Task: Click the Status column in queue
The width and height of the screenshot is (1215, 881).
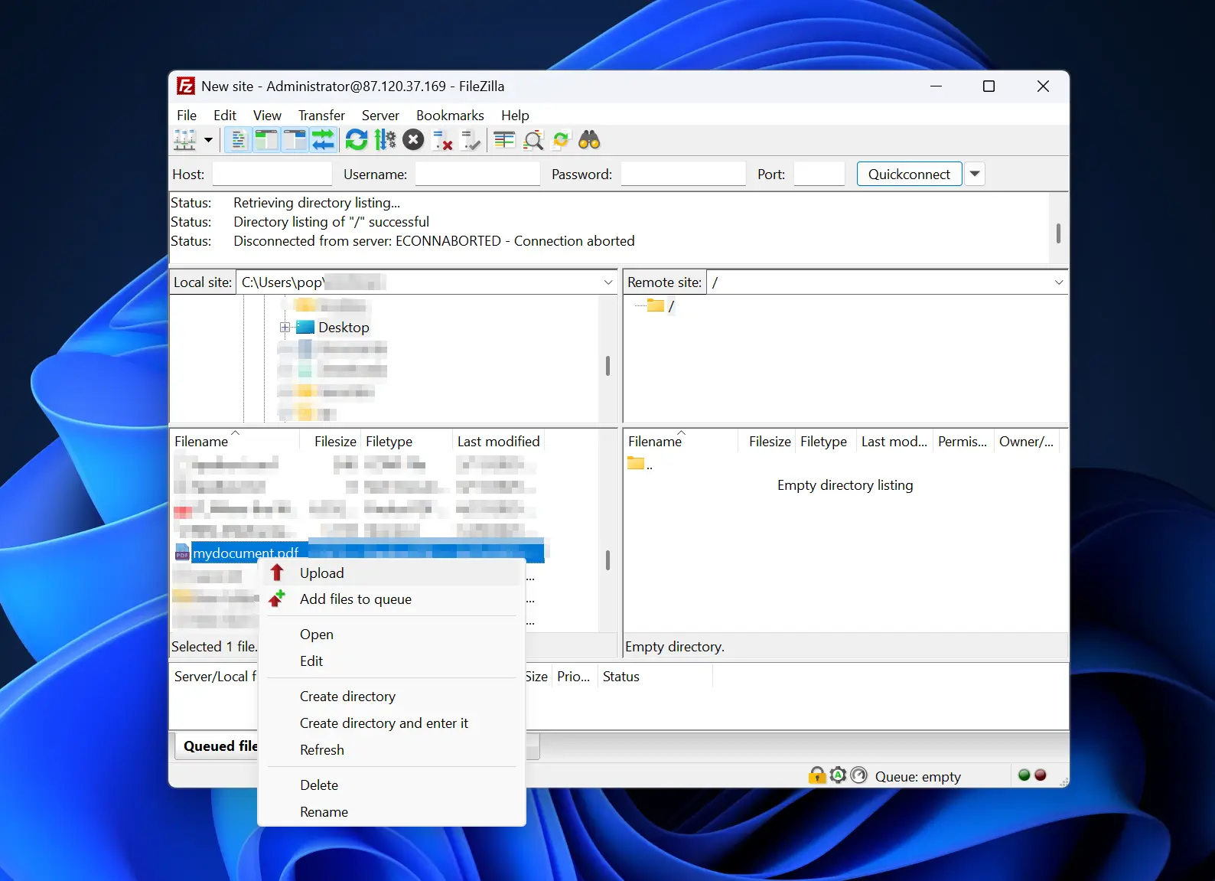Action: tap(655, 677)
